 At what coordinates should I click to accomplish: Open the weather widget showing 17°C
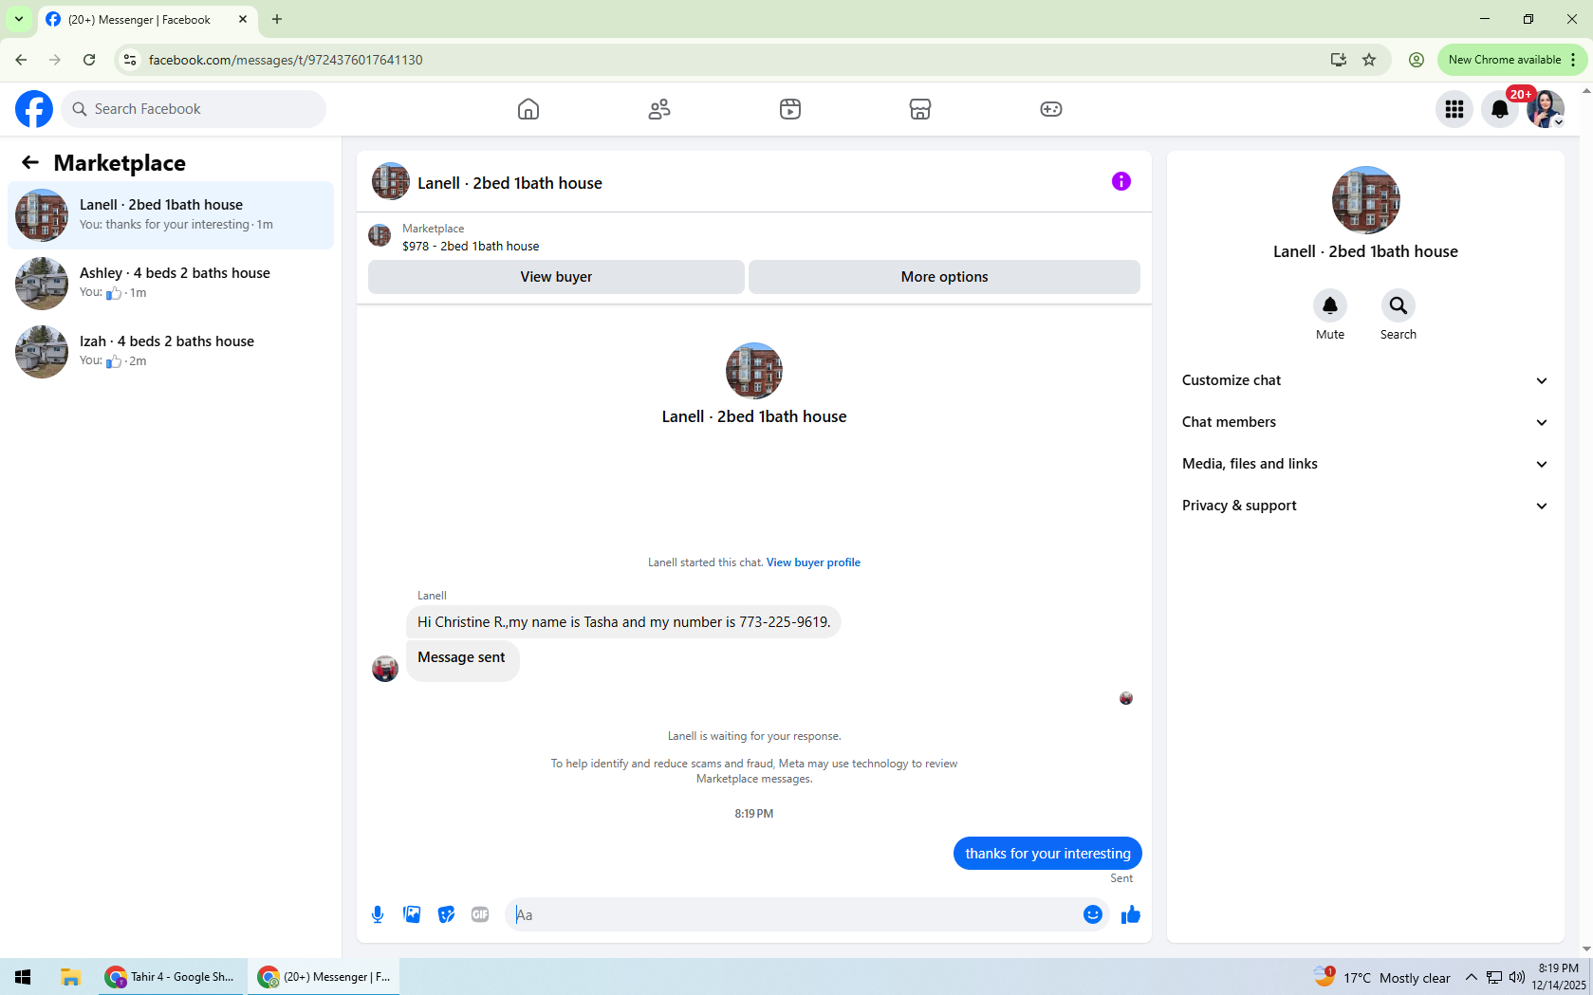[1382, 977]
